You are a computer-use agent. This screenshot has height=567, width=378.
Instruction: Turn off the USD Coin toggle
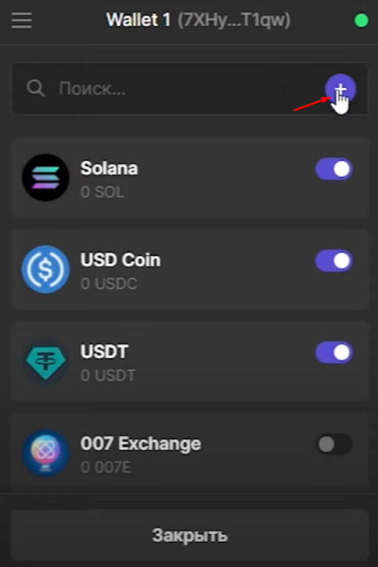333,260
